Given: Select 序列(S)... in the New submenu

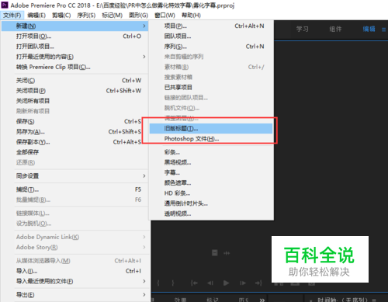Looking at the screenshot, I should pyautogui.click(x=211, y=47).
